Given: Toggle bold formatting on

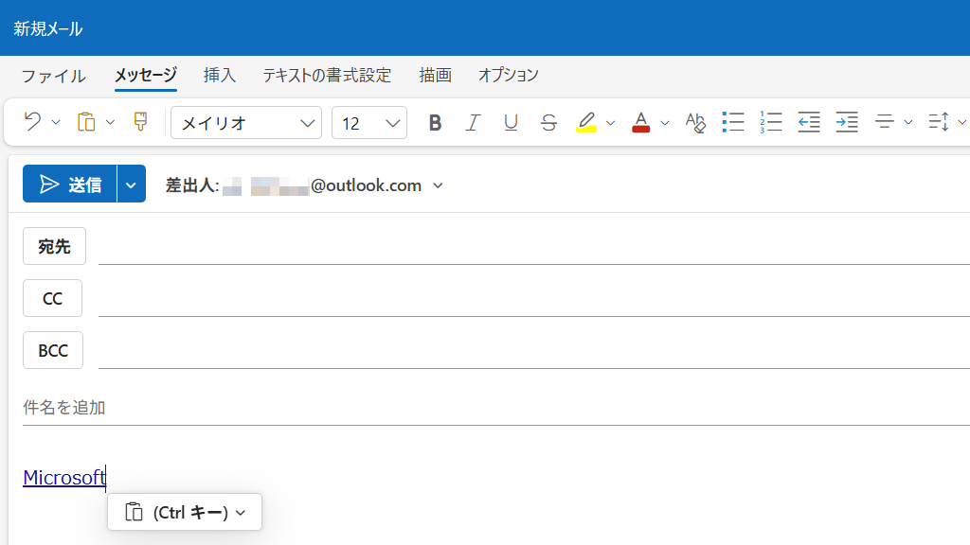Looking at the screenshot, I should pos(435,122).
